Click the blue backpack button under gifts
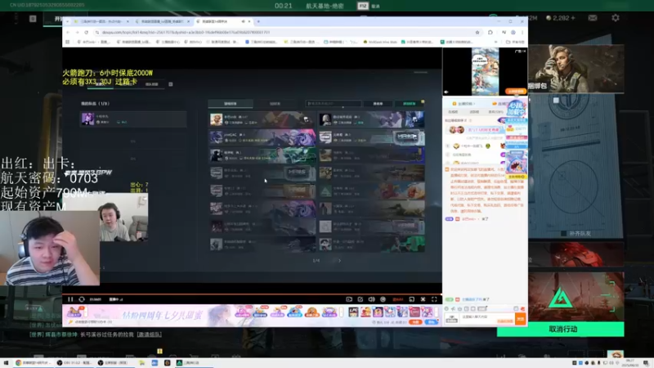Viewport: 654px width, 368px height. 432,322
